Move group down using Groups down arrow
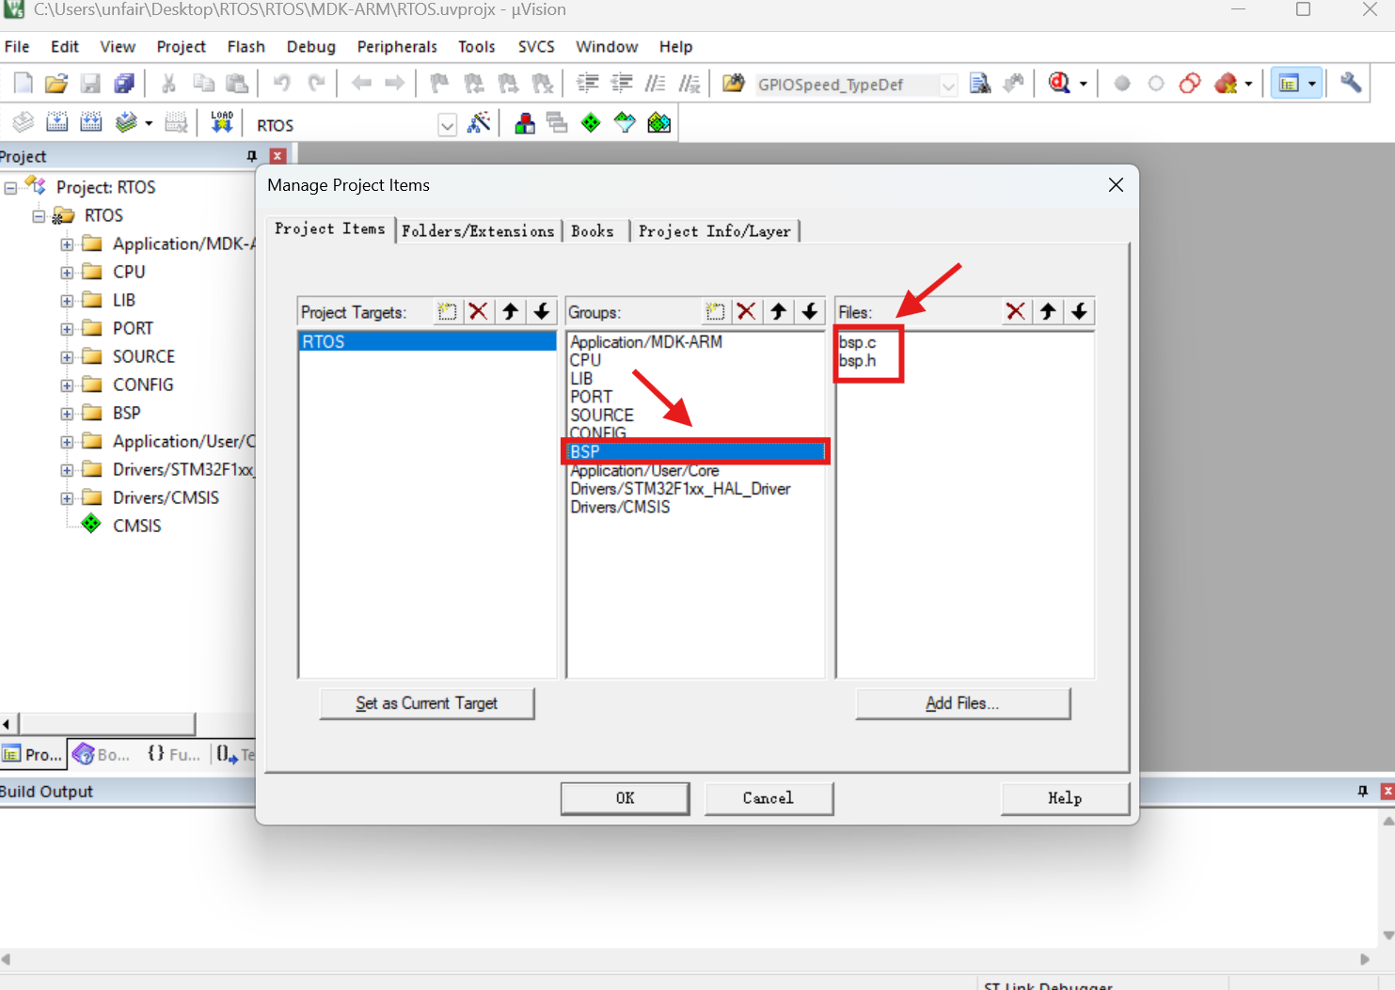 810,311
